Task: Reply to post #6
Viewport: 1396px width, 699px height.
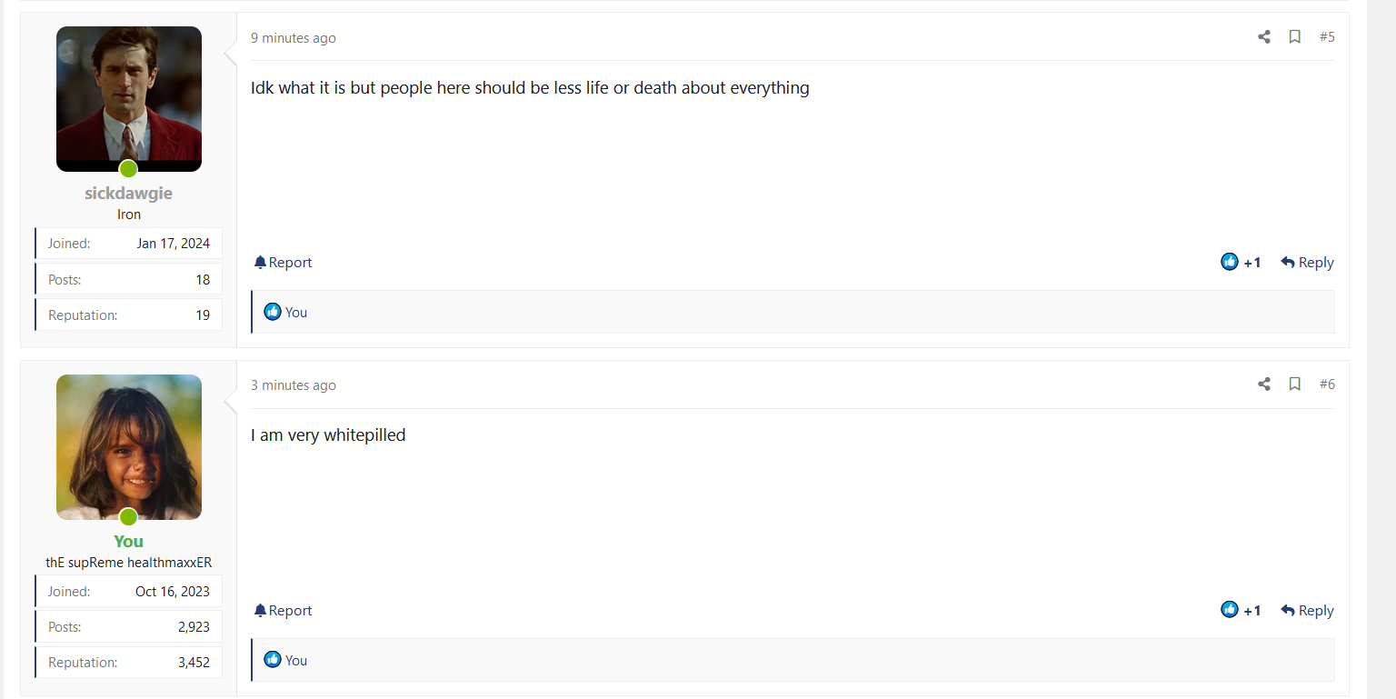Action: [x=1307, y=611]
